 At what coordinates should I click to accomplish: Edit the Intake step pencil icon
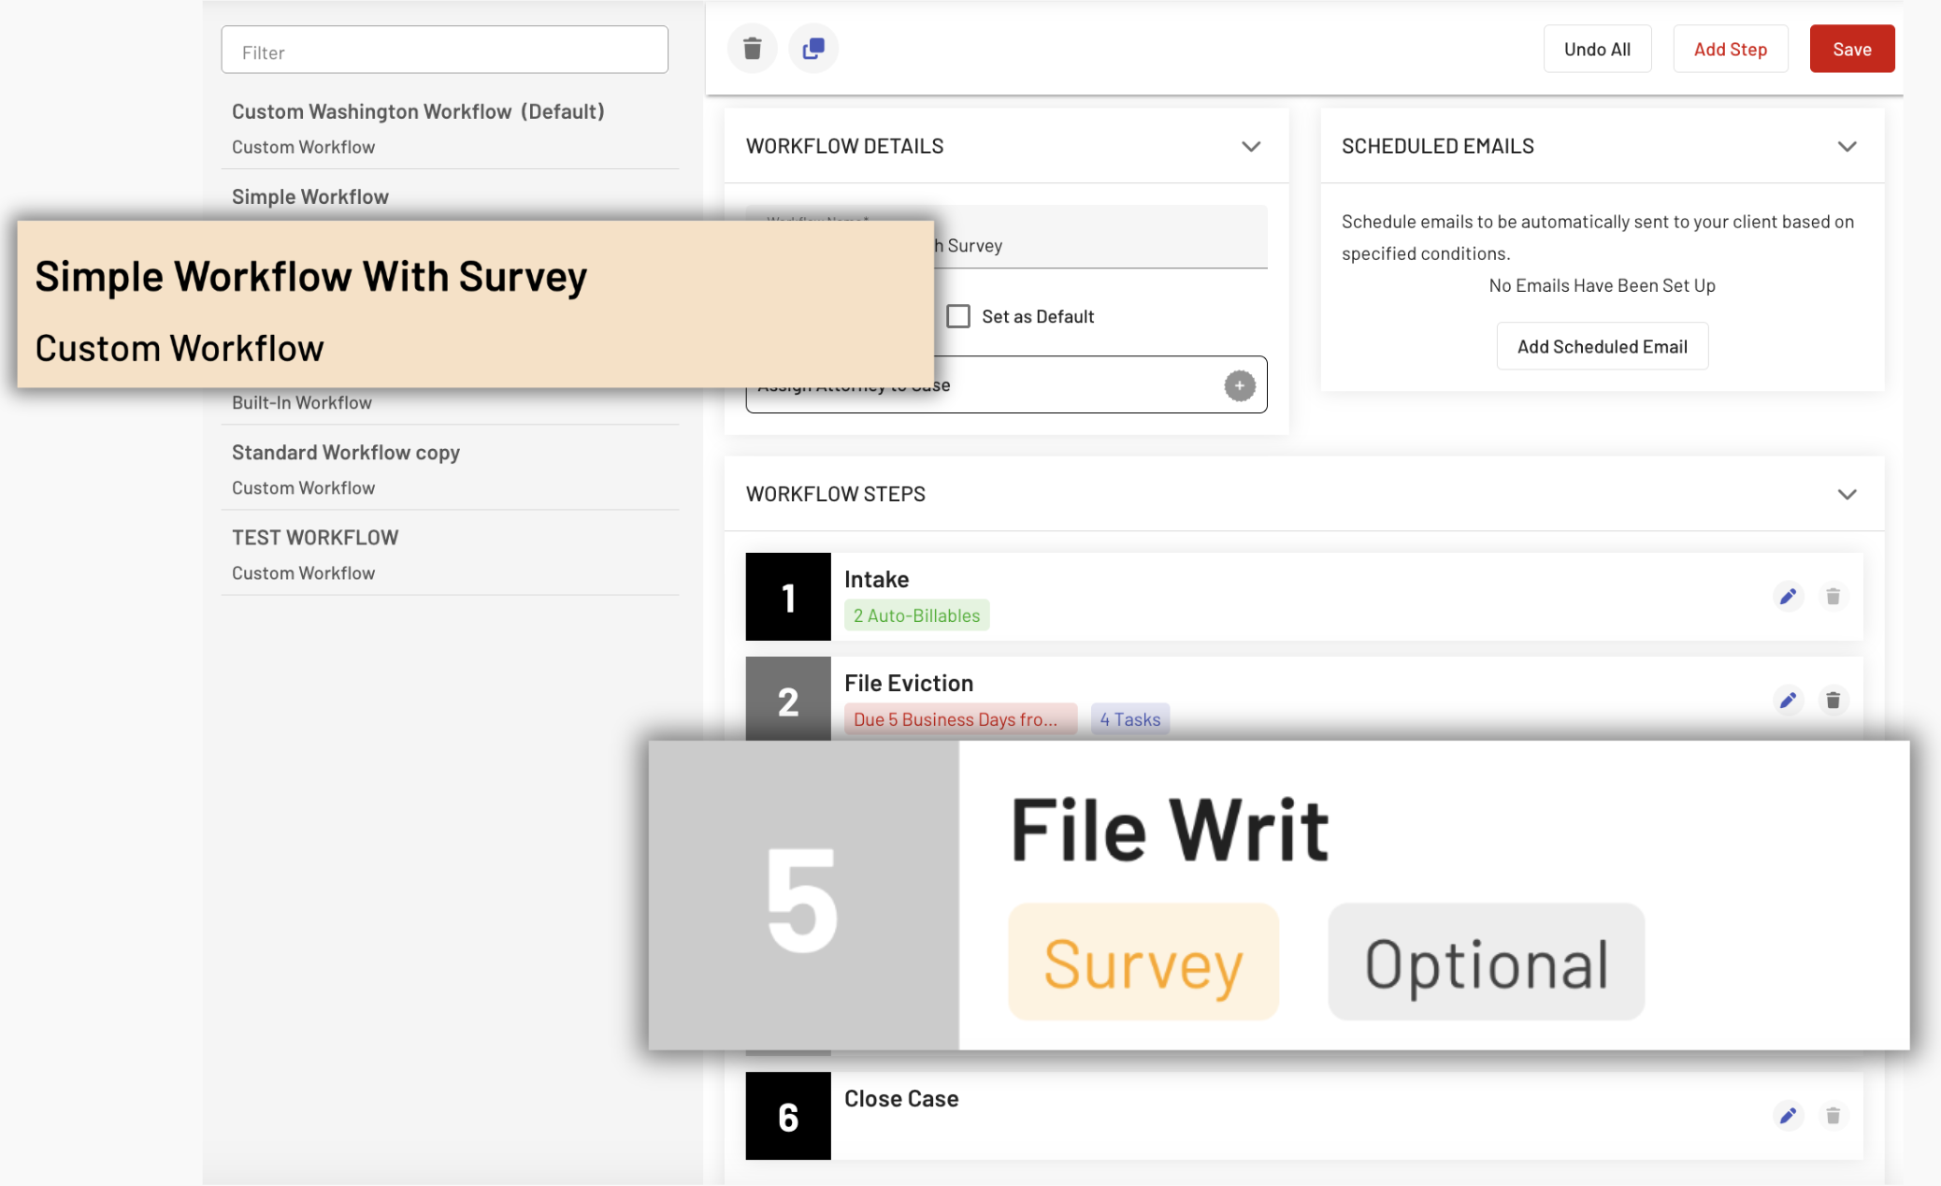click(x=1788, y=597)
